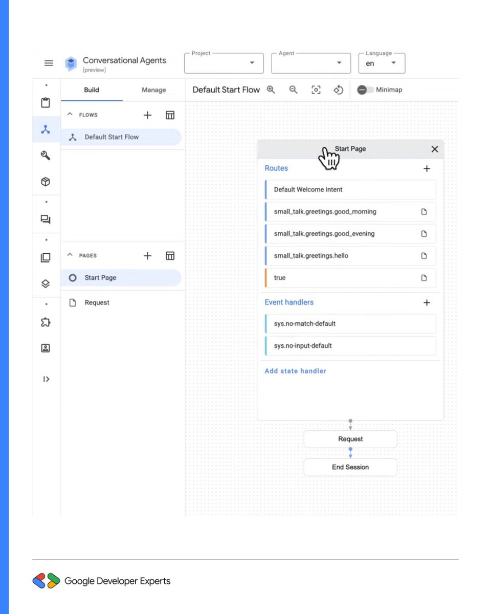Open the small_talk.greetings.hello route

point(350,256)
